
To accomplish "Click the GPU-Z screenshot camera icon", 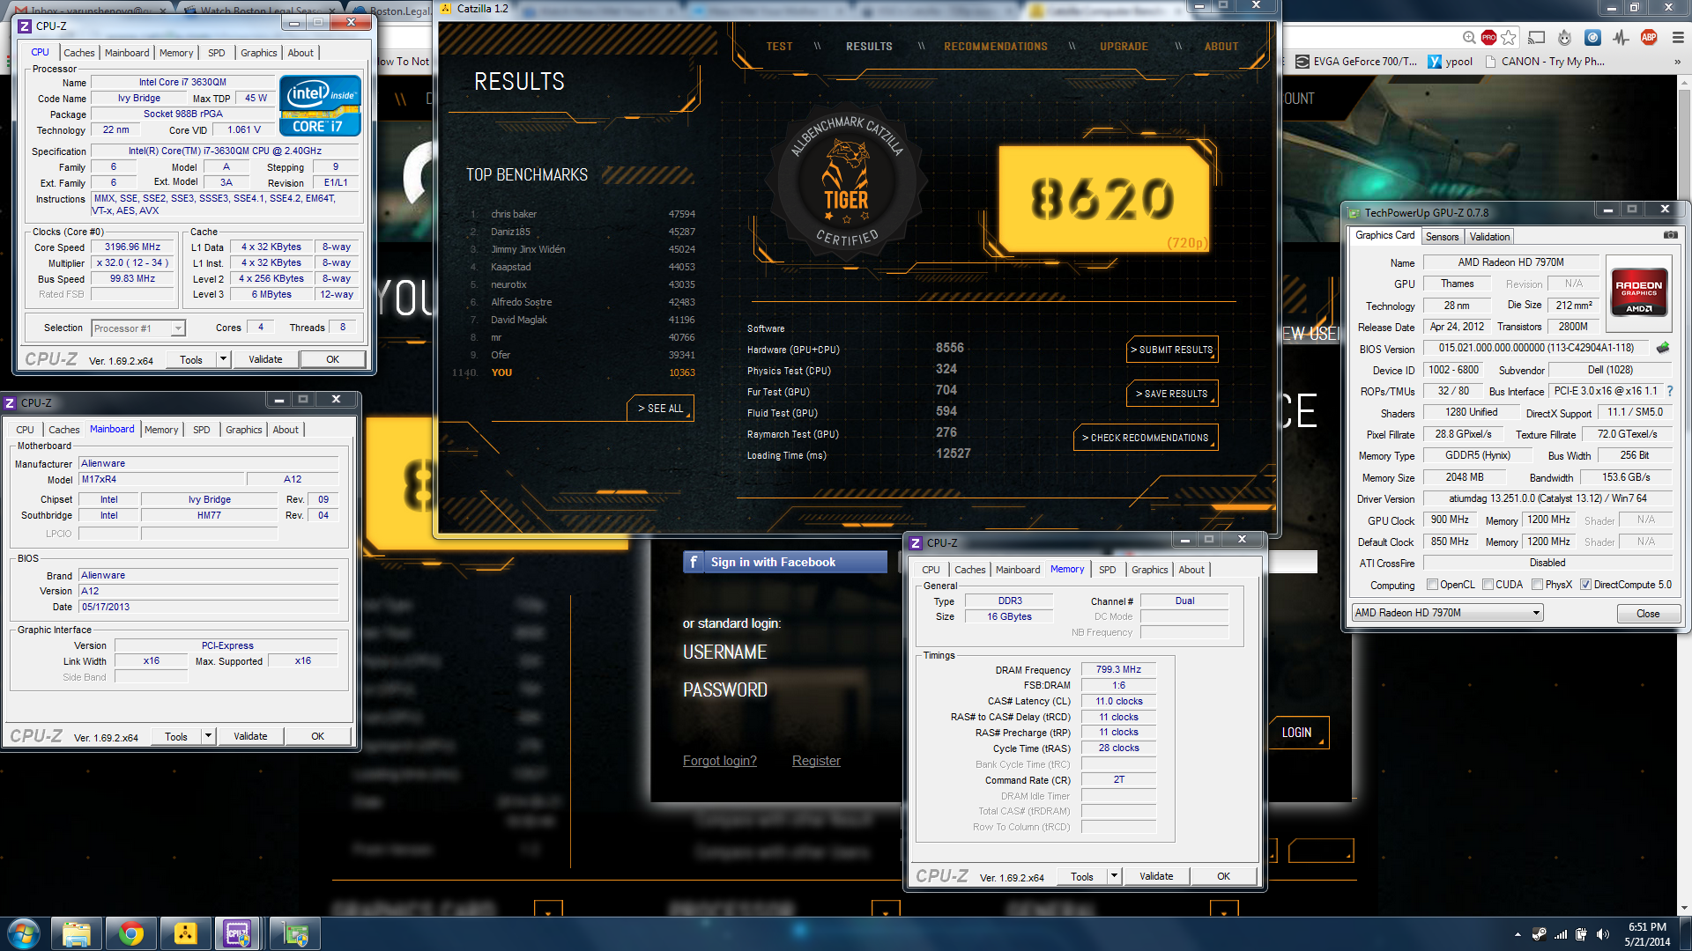I will coord(1670,235).
